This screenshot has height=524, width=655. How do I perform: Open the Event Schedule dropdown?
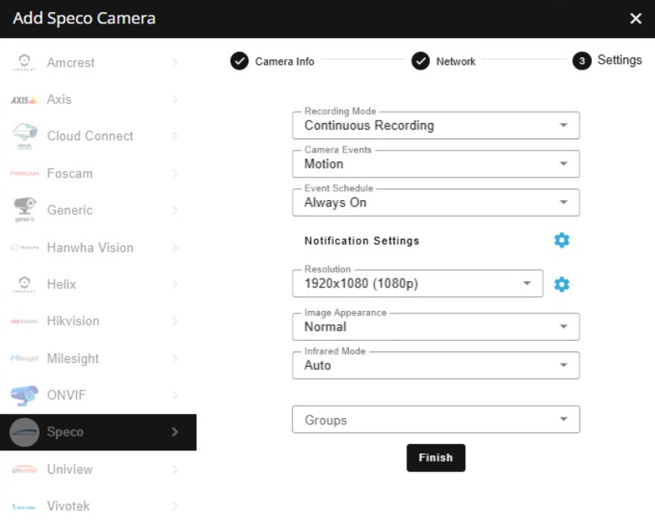[x=436, y=202]
